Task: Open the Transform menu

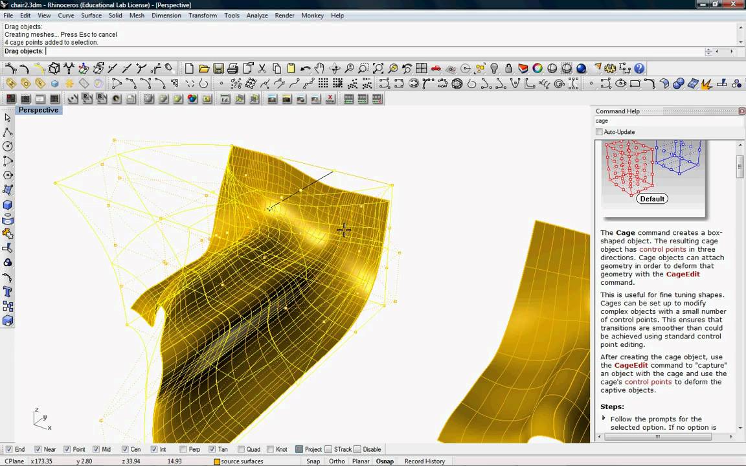Action: 203,16
